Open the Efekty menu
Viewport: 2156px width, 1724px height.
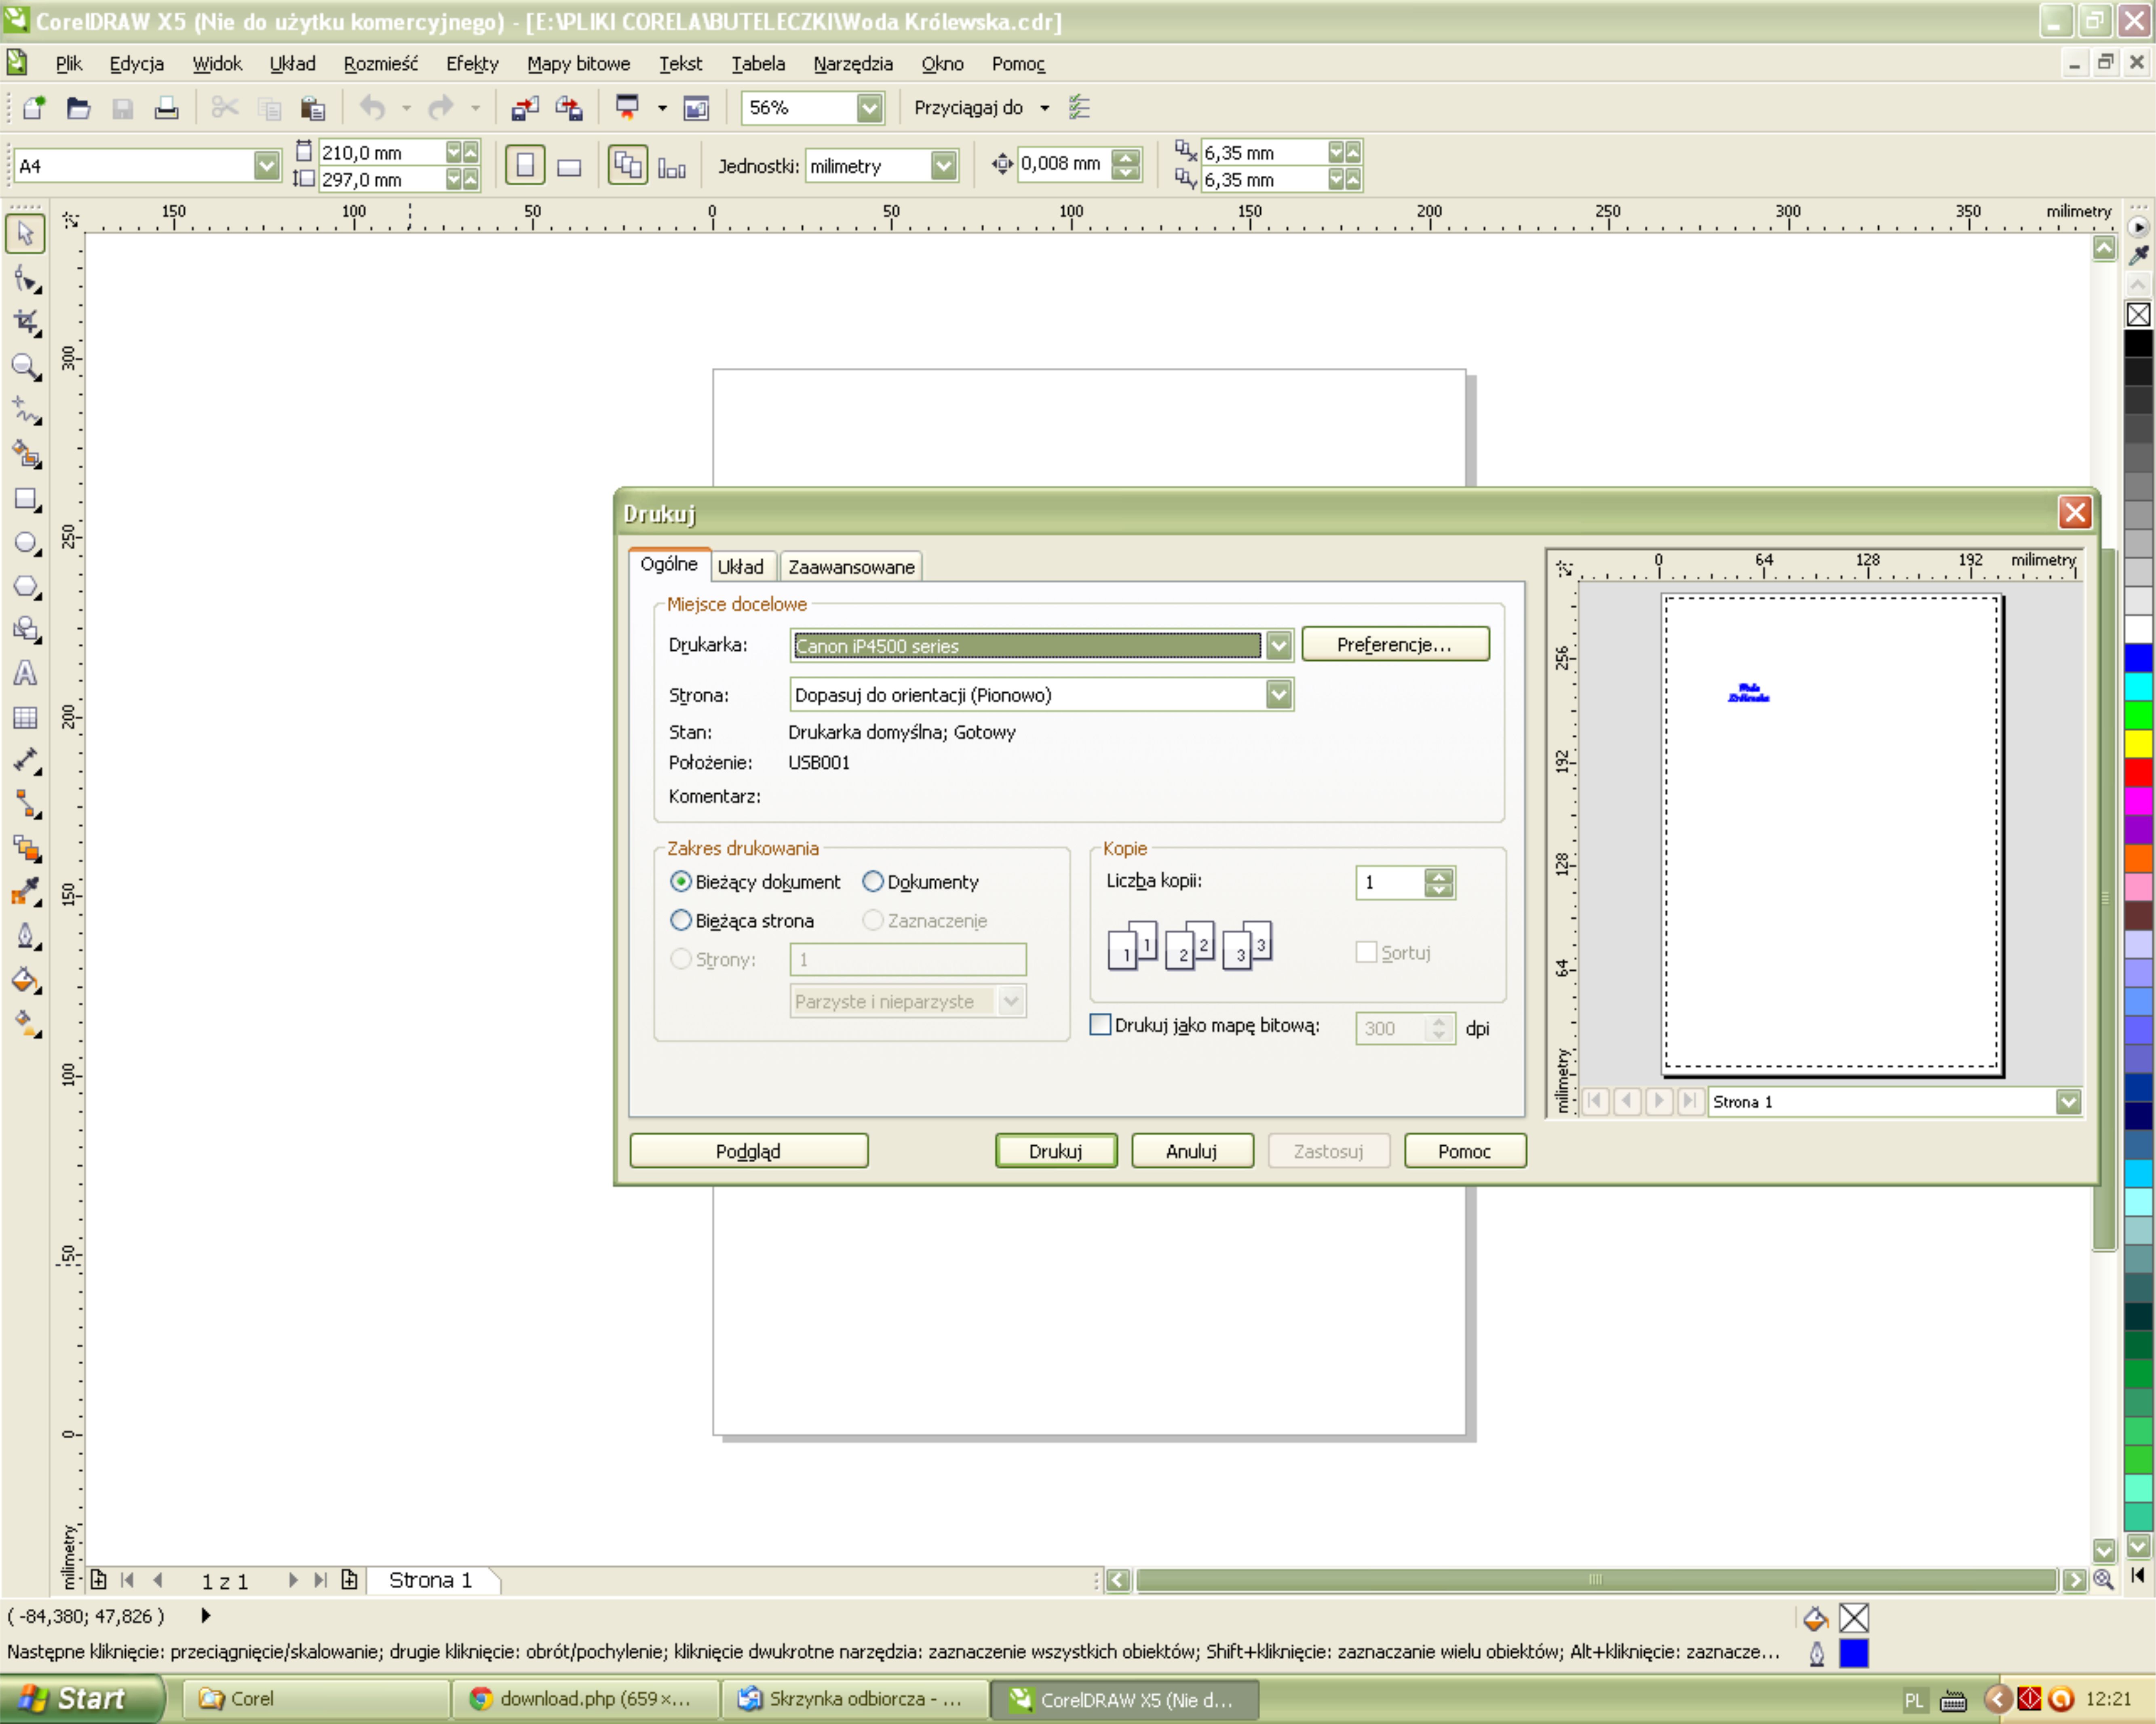tap(472, 64)
